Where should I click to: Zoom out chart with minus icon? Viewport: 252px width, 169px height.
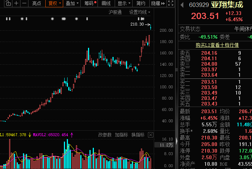(x=24, y=4)
